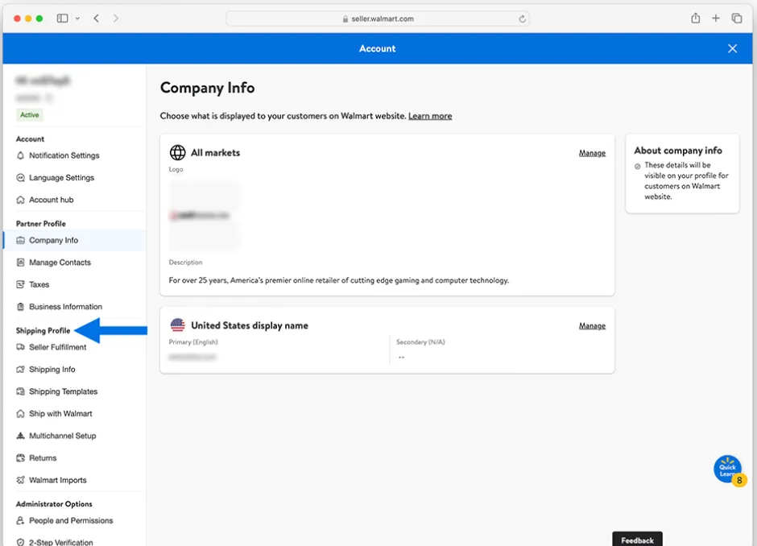757x546 pixels.
Task: Go to Account hub
Action: click(52, 200)
